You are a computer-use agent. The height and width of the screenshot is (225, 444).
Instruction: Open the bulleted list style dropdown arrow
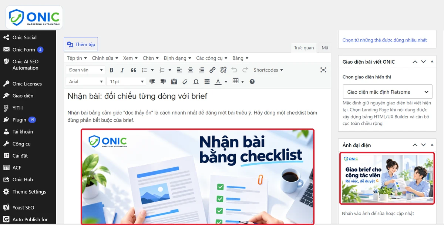click(152, 70)
